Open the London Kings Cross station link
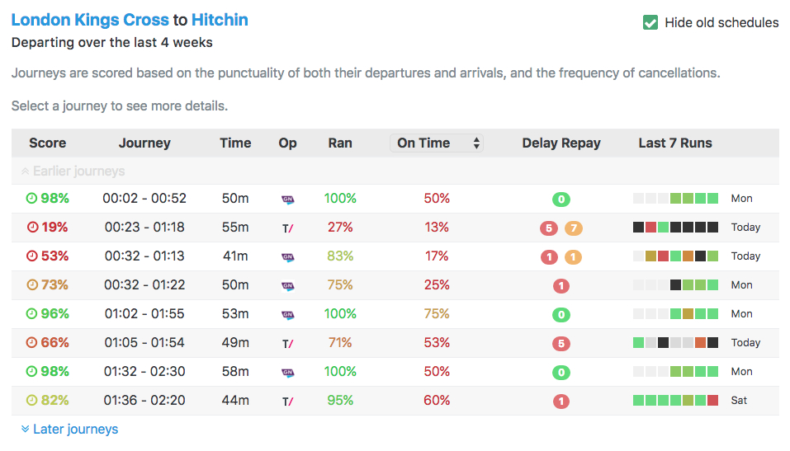 coord(89,20)
